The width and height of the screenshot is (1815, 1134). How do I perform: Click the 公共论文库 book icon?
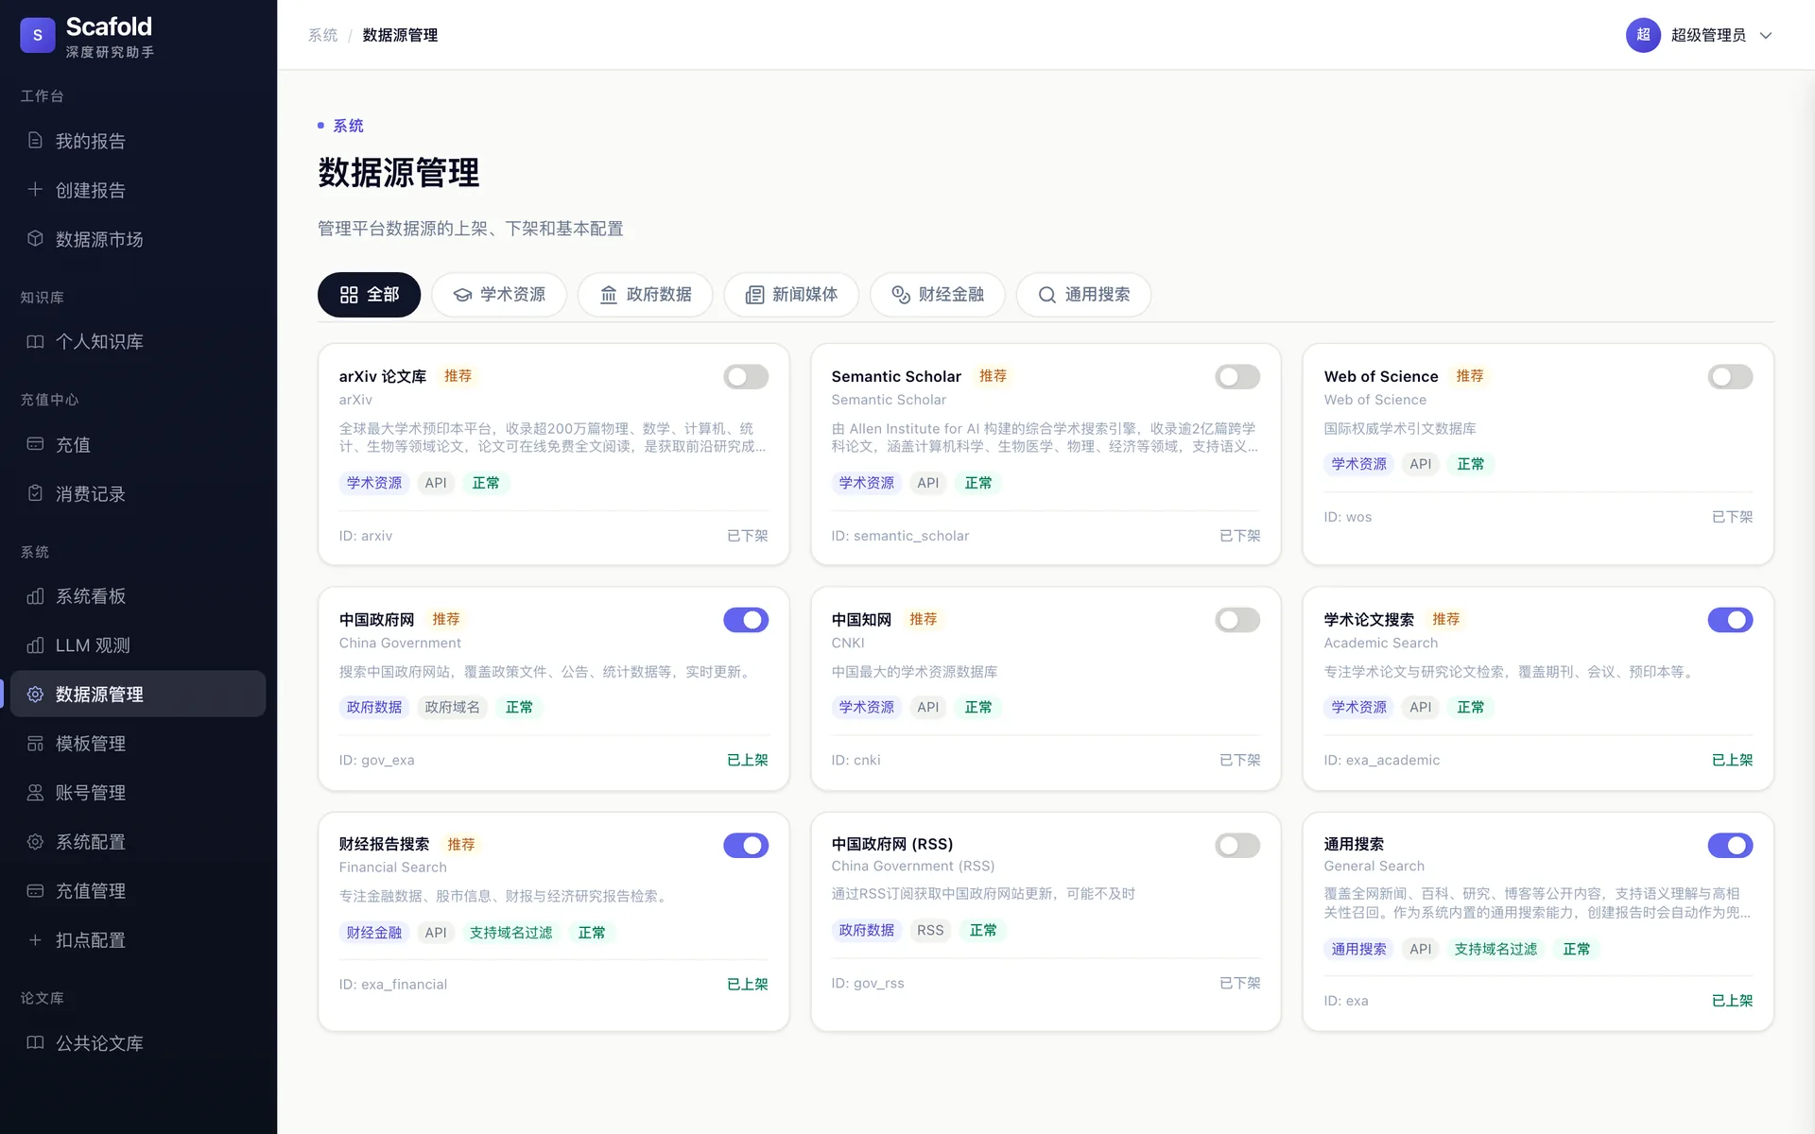(x=35, y=1043)
